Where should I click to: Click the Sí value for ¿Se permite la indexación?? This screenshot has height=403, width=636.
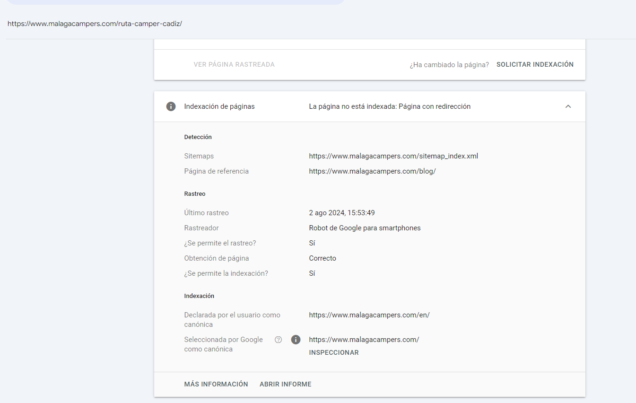pos(312,273)
